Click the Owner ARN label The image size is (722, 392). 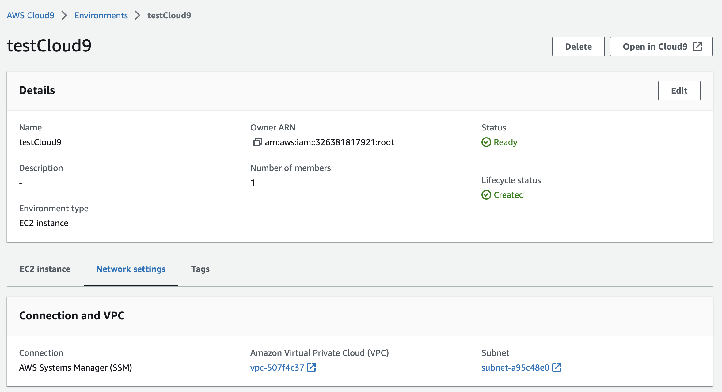(x=273, y=127)
